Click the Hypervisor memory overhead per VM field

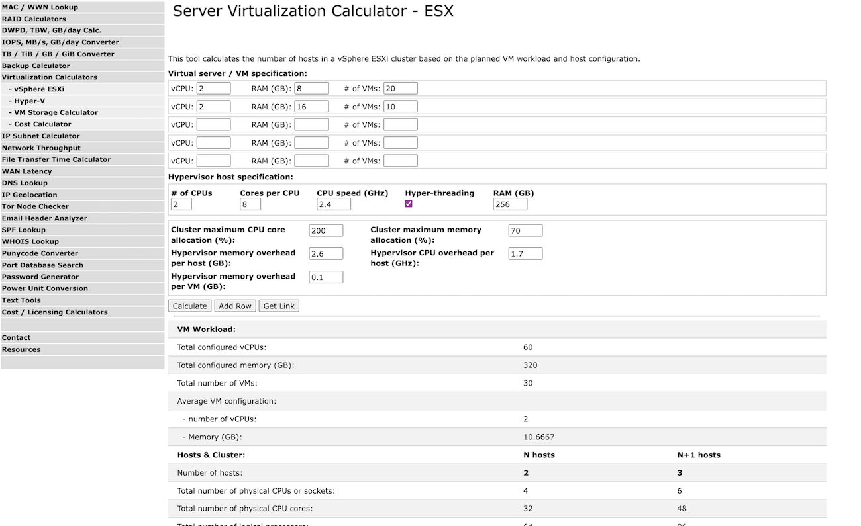click(325, 277)
